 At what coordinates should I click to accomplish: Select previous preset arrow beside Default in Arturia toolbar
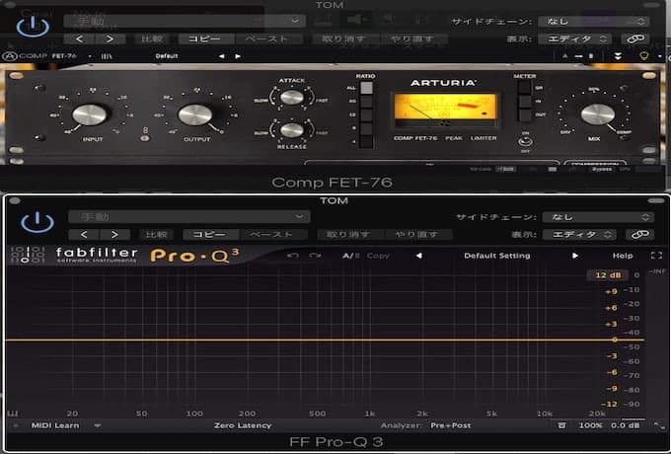(221, 56)
